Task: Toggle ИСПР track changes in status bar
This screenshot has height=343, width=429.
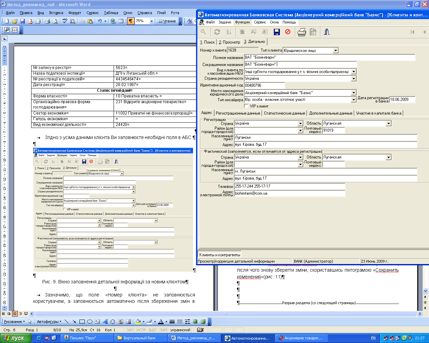Action: point(141,330)
